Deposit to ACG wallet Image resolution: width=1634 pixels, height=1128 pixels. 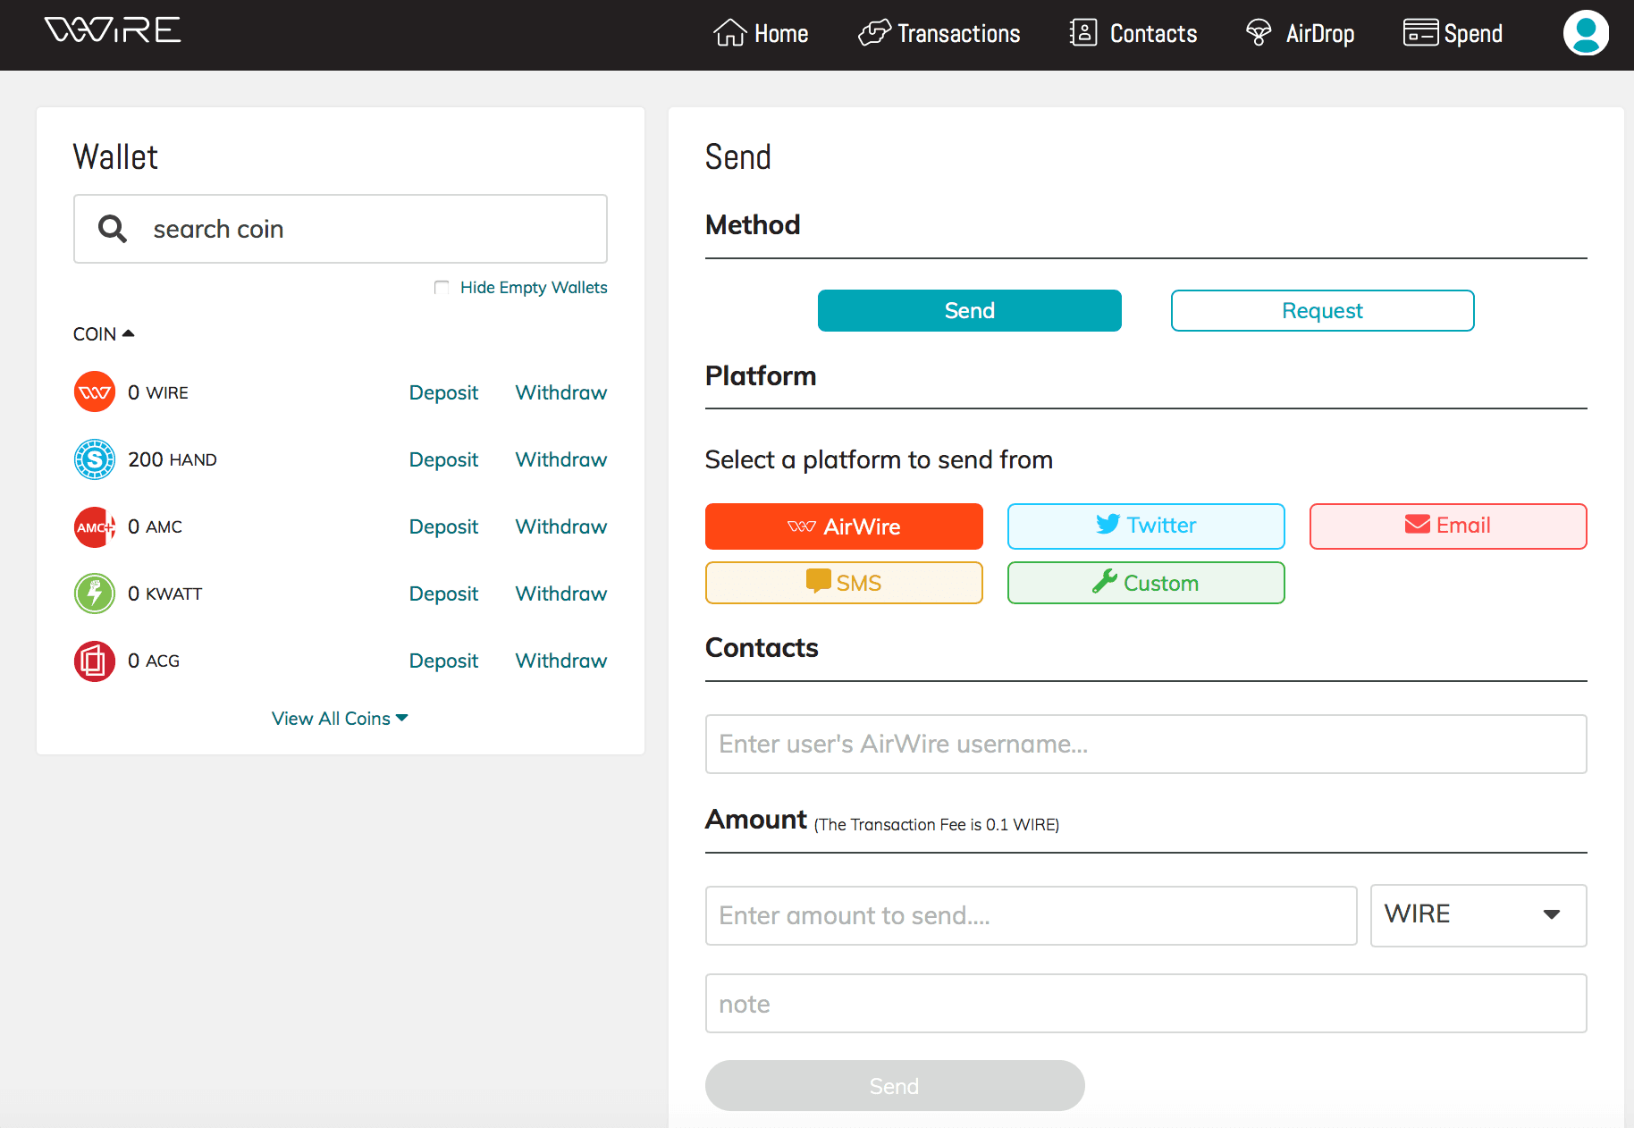pyautogui.click(x=443, y=661)
